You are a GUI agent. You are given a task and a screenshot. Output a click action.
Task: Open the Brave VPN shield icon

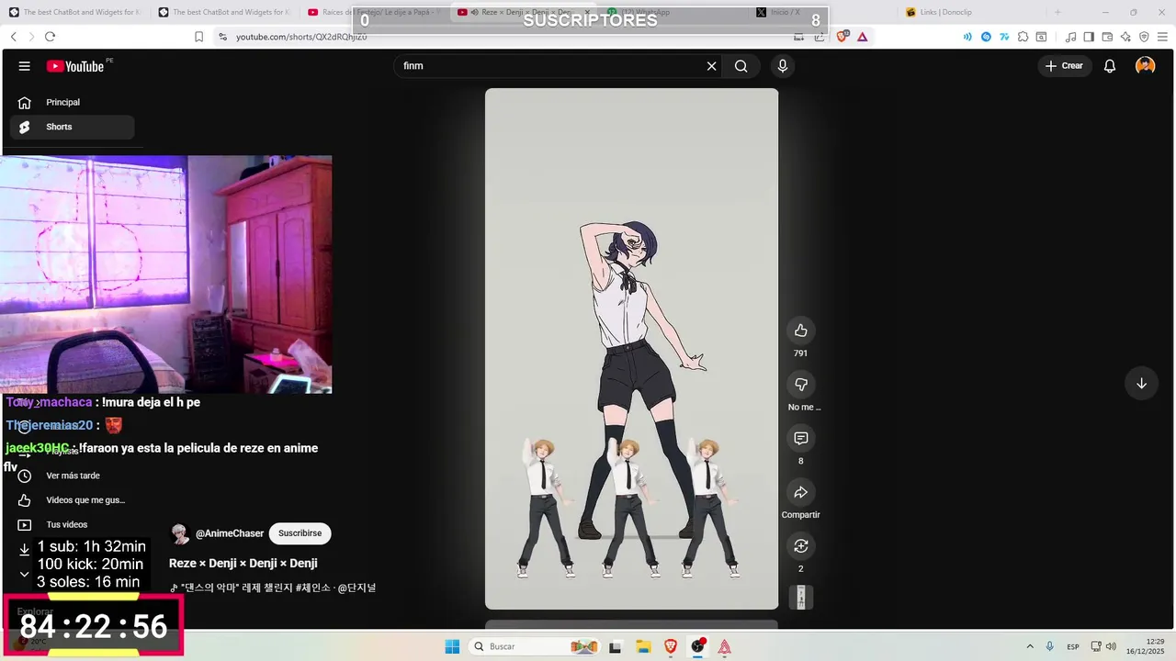point(1144,37)
